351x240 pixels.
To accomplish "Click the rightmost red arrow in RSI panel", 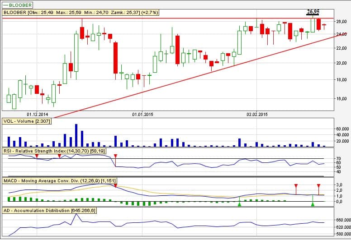I will click(115, 157).
